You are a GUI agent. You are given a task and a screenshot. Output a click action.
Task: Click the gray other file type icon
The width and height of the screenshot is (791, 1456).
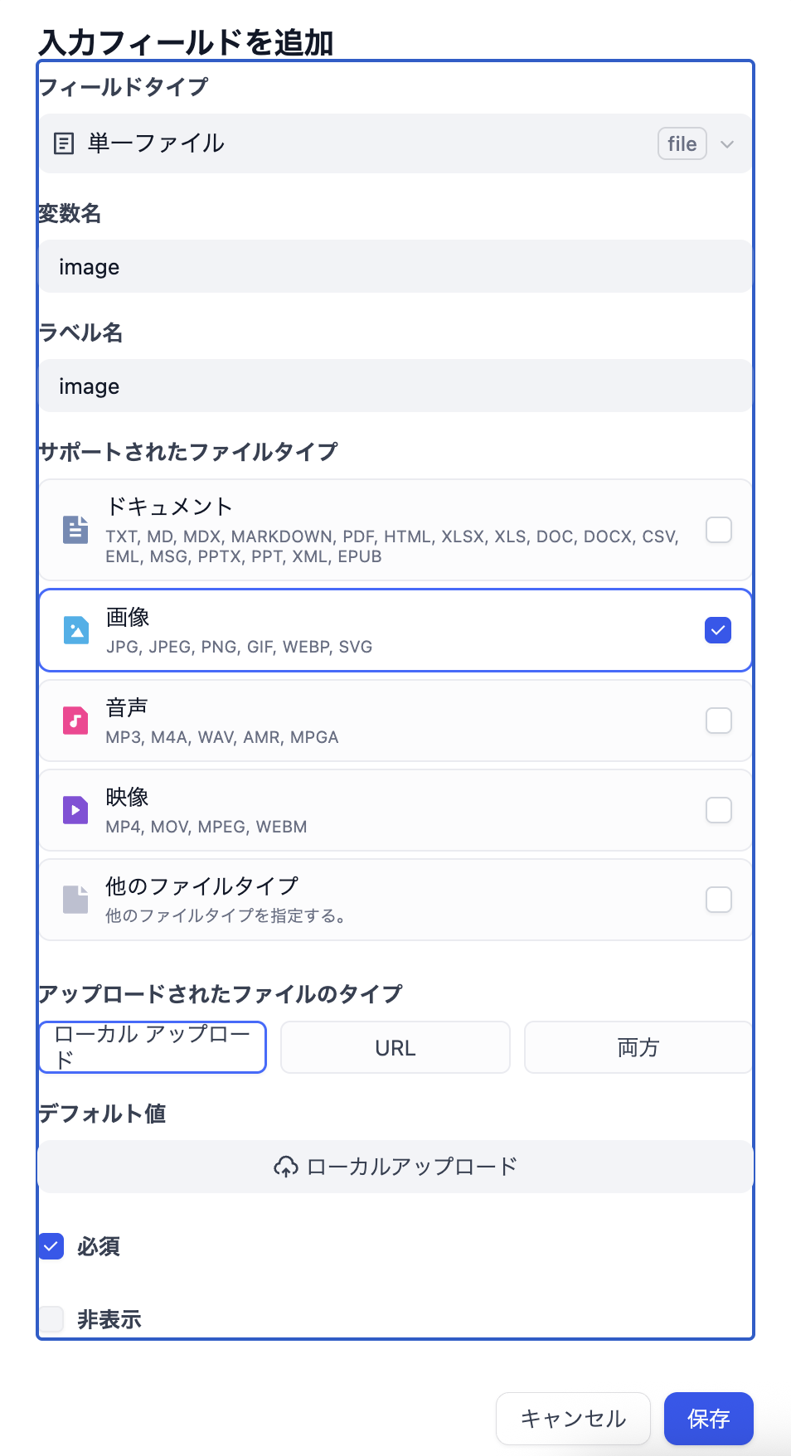click(x=75, y=899)
